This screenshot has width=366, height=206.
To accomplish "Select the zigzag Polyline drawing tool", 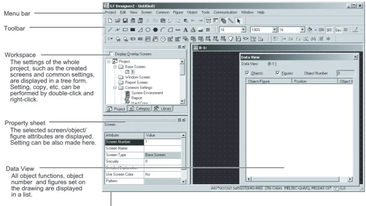I will [x=117, y=30].
